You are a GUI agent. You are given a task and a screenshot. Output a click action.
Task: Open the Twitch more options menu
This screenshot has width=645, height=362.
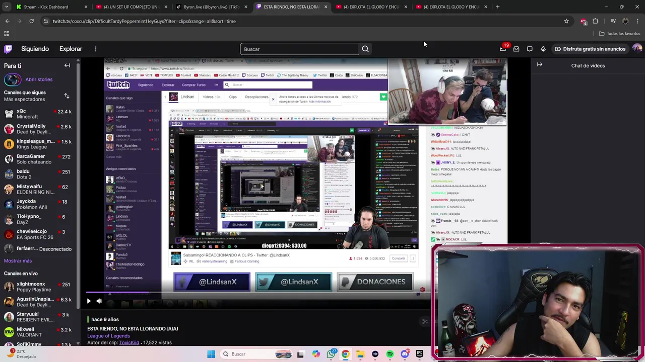(95, 49)
